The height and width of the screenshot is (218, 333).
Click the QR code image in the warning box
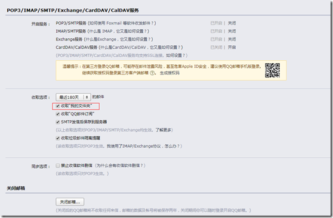pyautogui.click(x=272, y=70)
